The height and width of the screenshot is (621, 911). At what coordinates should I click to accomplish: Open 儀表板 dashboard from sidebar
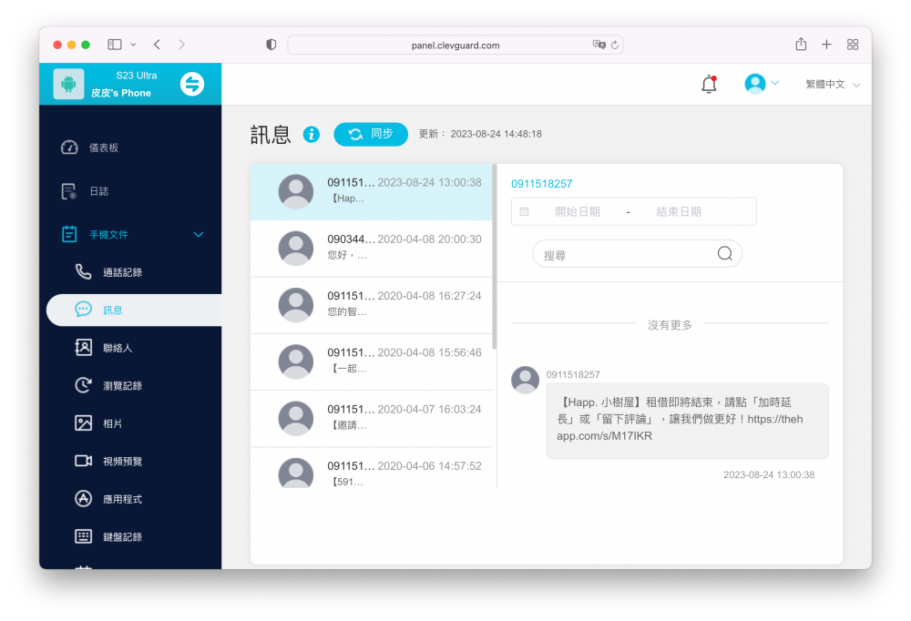[103, 148]
